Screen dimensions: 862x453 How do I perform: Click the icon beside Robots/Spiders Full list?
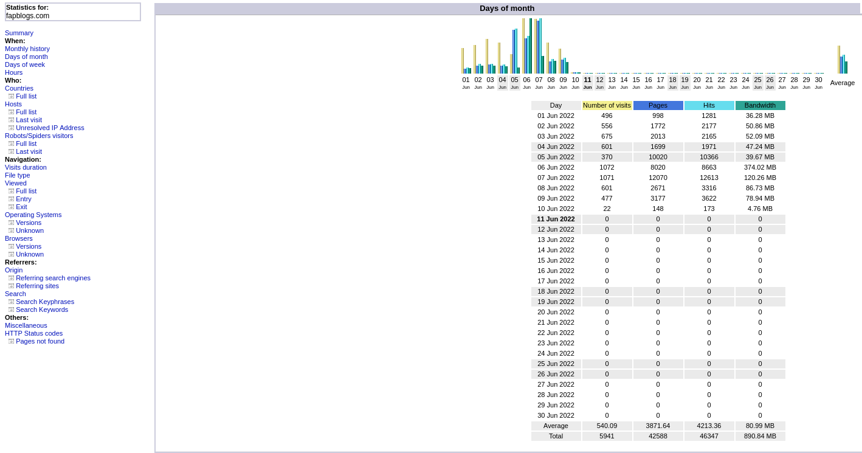pos(11,144)
